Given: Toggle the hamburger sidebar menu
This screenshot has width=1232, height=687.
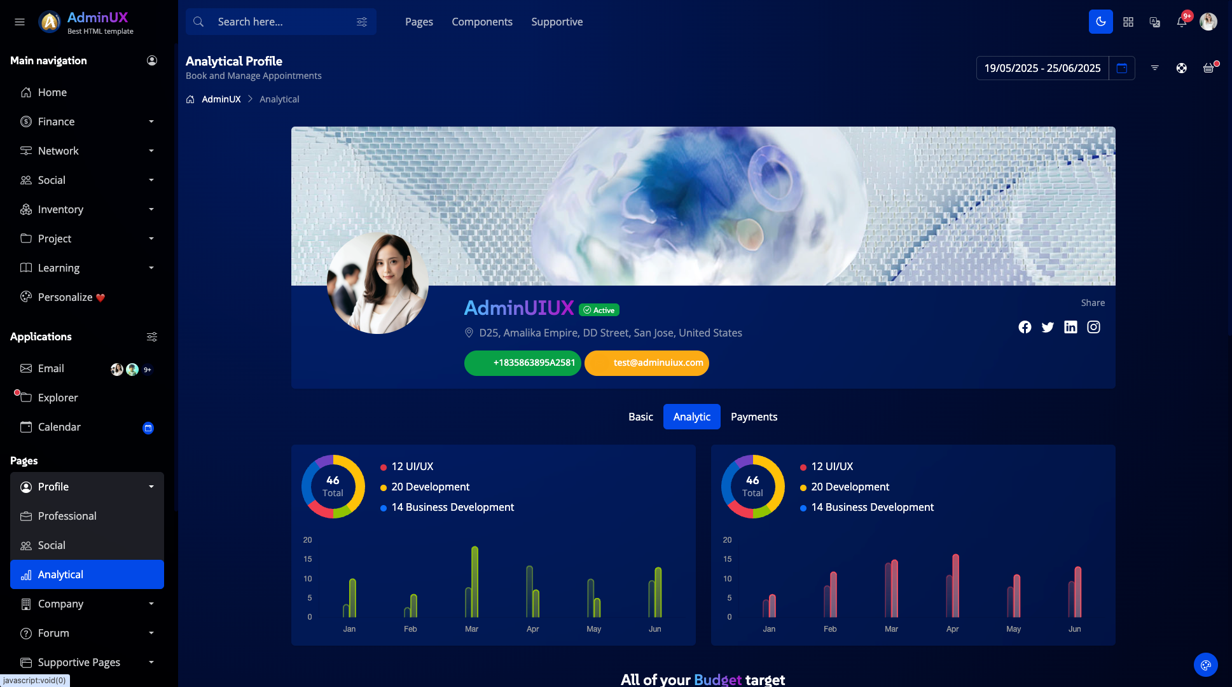Looking at the screenshot, I should click(20, 22).
